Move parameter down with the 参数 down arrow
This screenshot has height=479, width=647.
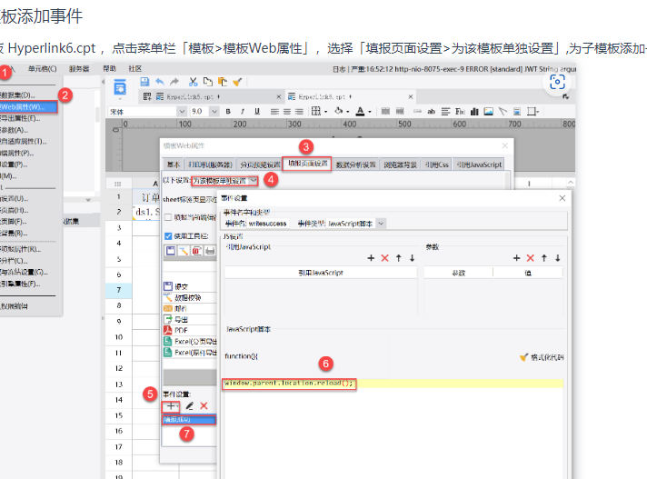(557, 258)
